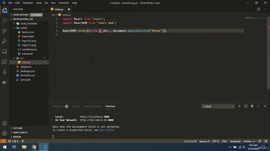Split the terminal panel
Image resolution: width=270 pixels, height=151 pixels.
coord(246,106)
